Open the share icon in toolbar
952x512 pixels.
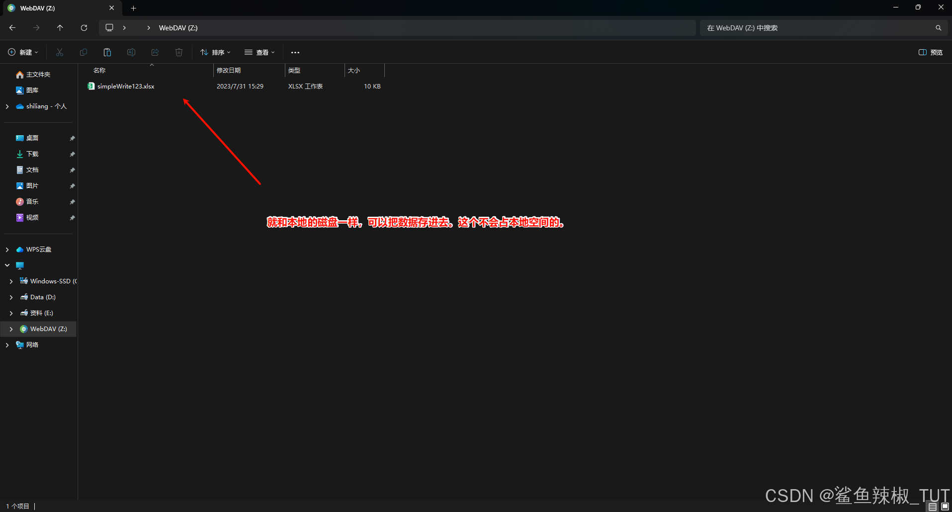point(155,52)
